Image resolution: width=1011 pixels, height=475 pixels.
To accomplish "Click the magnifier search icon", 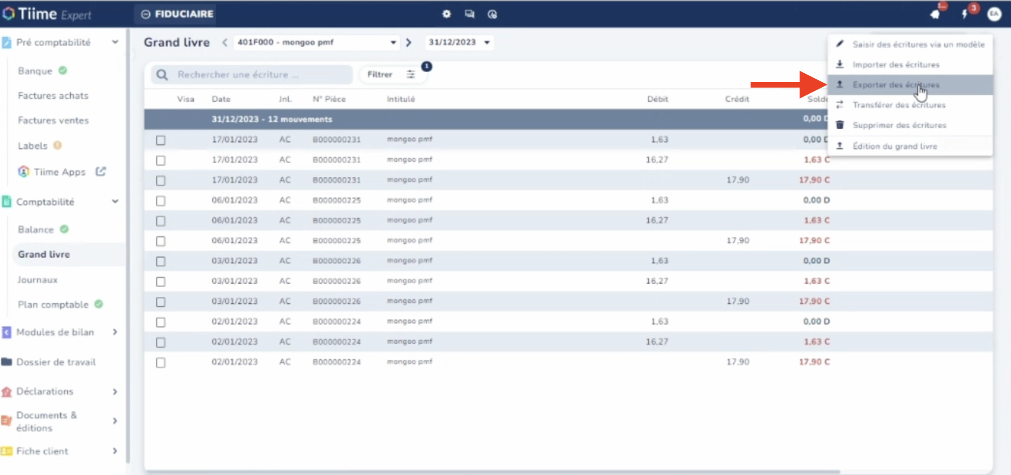I will click(162, 74).
